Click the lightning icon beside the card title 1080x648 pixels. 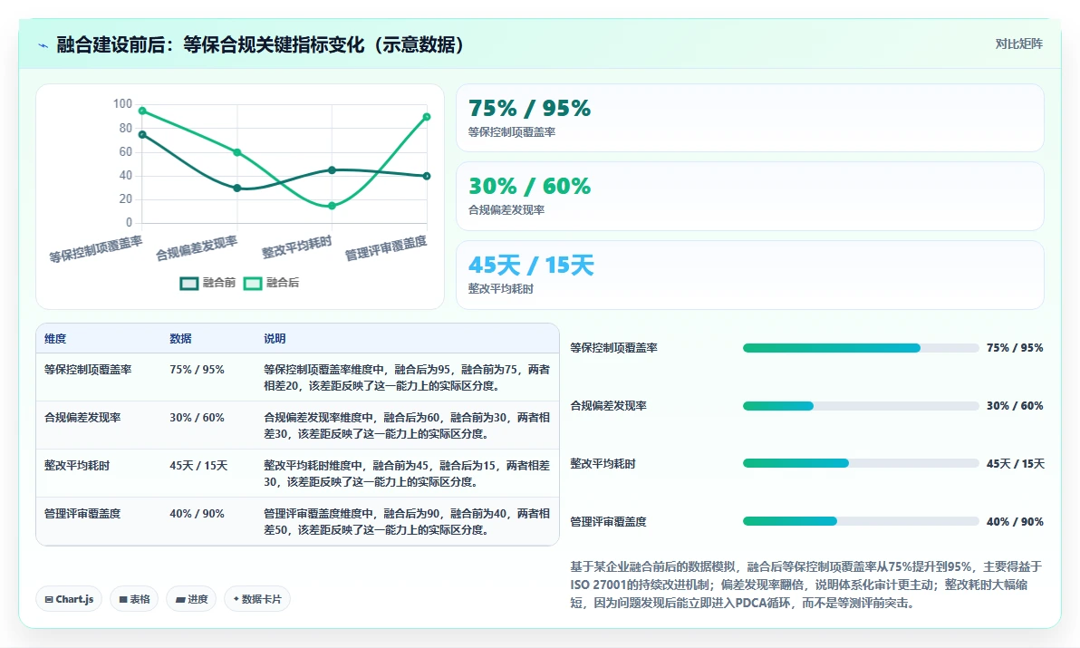[43, 45]
